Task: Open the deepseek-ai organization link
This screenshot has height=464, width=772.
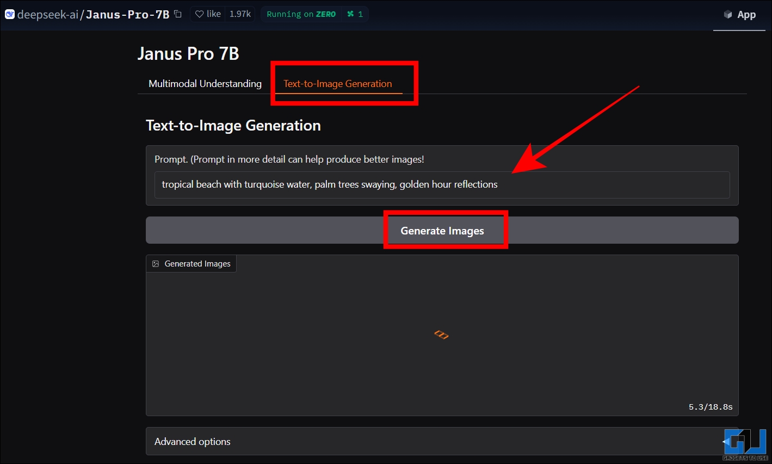Action: (48, 15)
